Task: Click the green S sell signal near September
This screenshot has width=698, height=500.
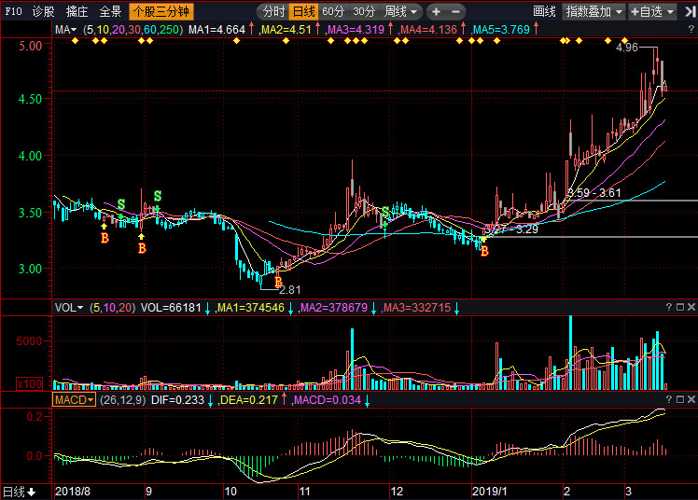Action: click(x=158, y=196)
